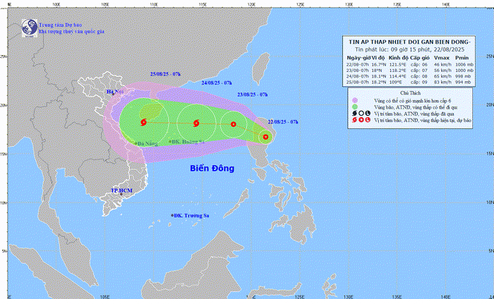Click the '23/08/25 - 07h' map label
Screen dimensions: 494x299
(x=253, y=94)
